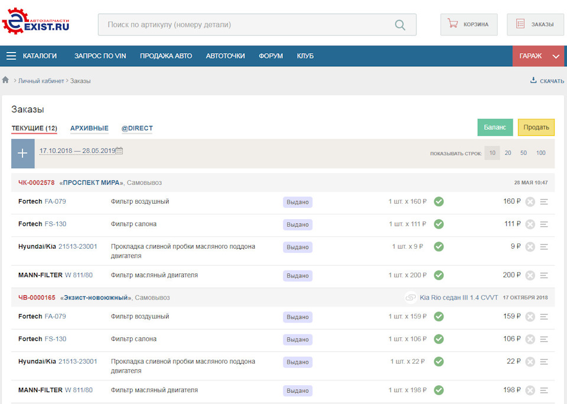Open row menu icon for 200 ₽ item

pyautogui.click(x=544, y=276)
